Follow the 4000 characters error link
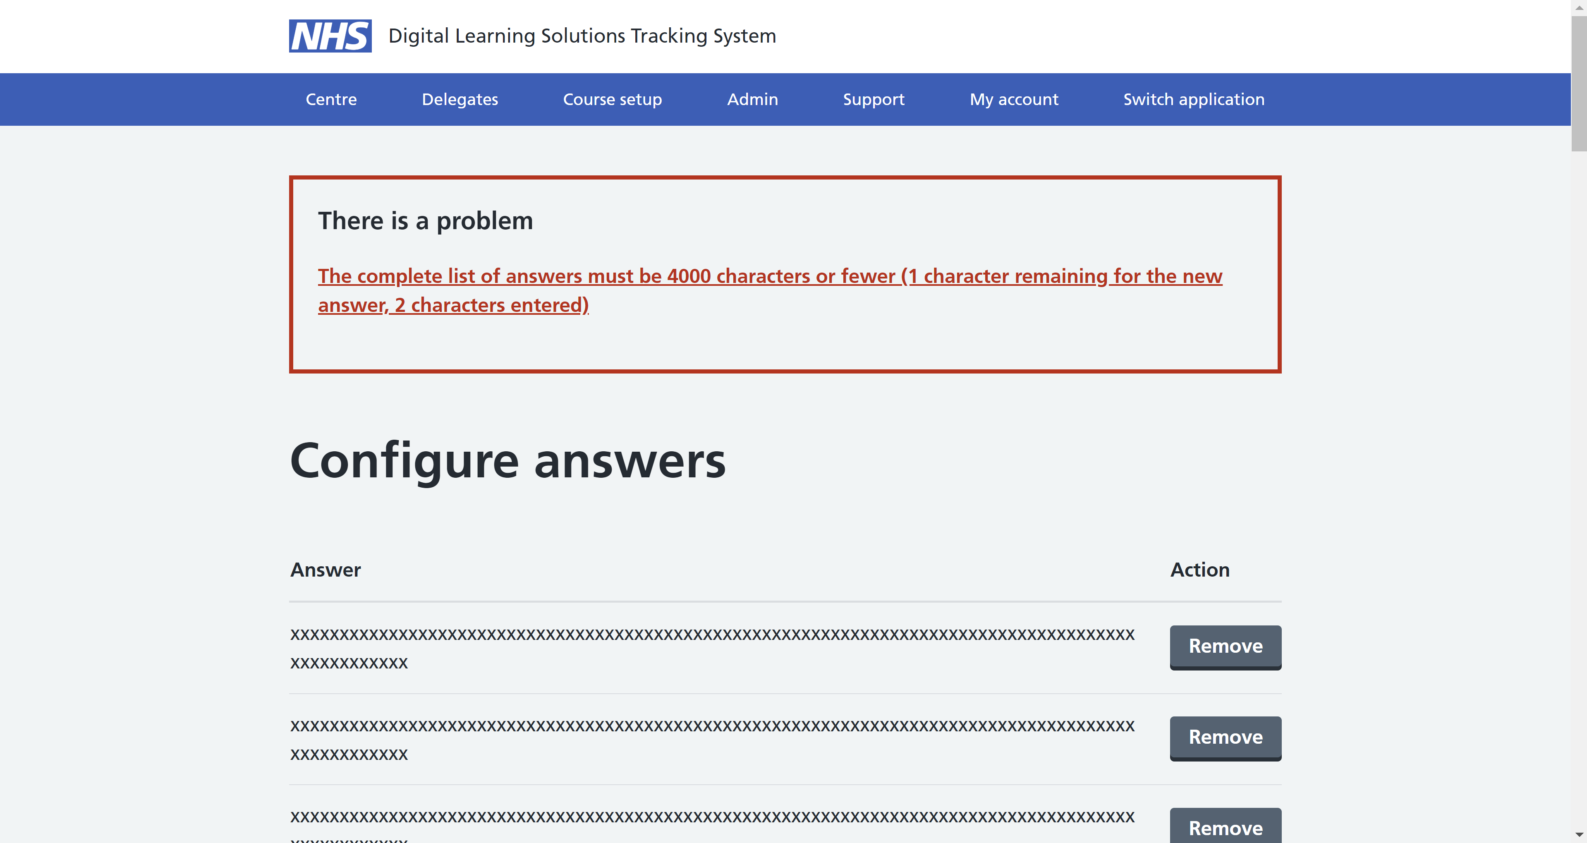1587x843 pixels. tap(769, 277)
